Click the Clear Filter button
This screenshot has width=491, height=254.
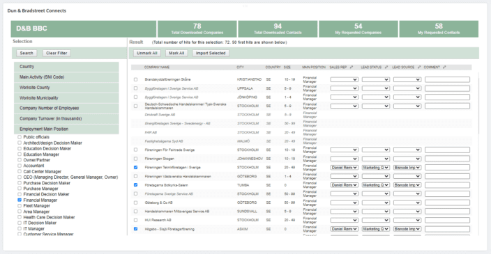[x=56, y=53]
